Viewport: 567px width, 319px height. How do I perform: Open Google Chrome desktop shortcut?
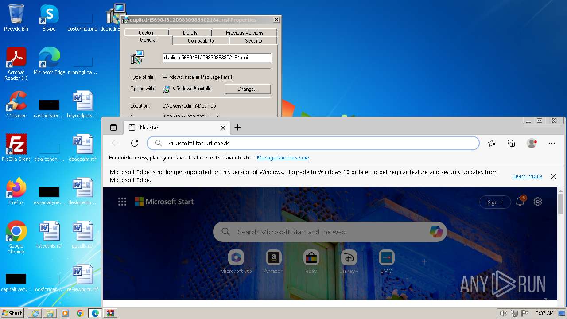[x=16, y=237]
